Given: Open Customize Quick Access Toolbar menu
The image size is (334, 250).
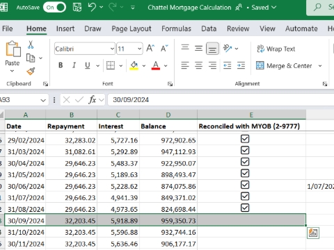Looking at the screenshot, I should 133,8.
